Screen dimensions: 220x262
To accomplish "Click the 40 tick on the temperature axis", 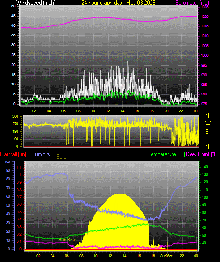I will [204, 243].
